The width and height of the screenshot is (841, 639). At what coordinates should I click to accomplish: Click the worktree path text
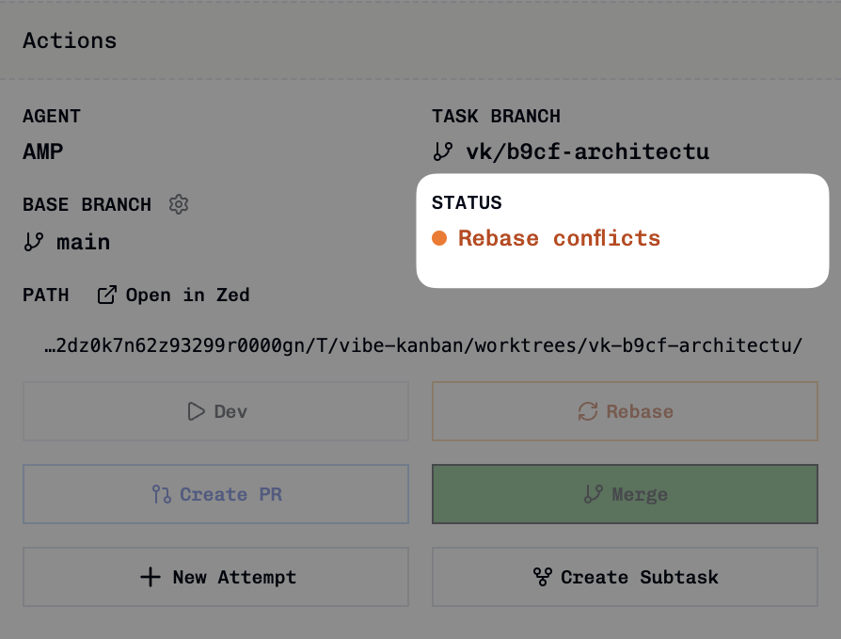click(423, 345)
